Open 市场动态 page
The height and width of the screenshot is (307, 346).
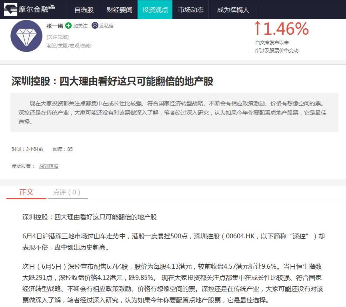tap(191, 10)
